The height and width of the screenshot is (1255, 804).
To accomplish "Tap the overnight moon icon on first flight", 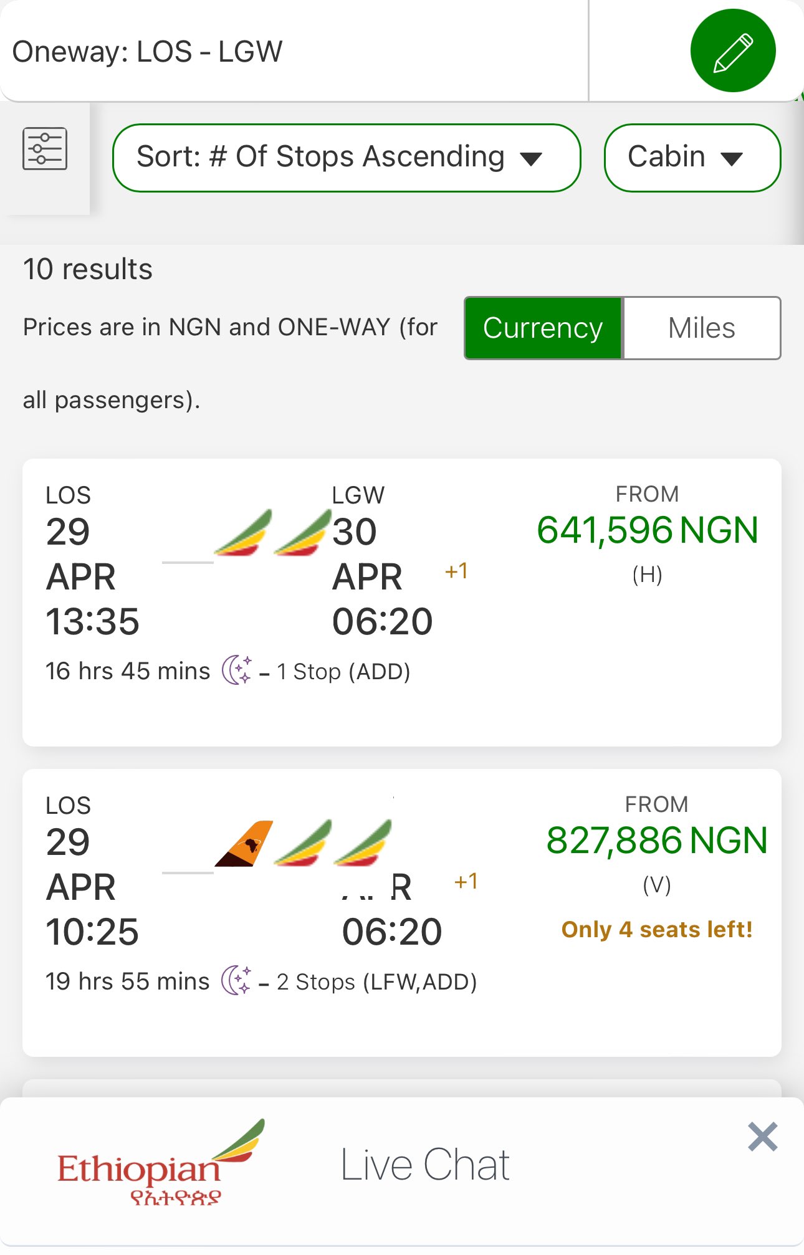I will [237, 670].
